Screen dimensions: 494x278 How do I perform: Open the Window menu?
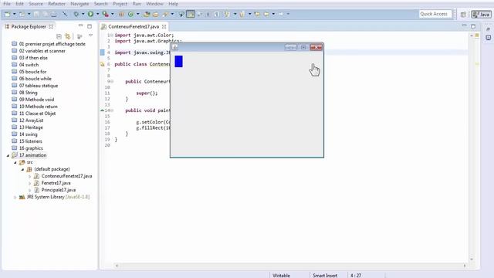click(x=154, y=4)
